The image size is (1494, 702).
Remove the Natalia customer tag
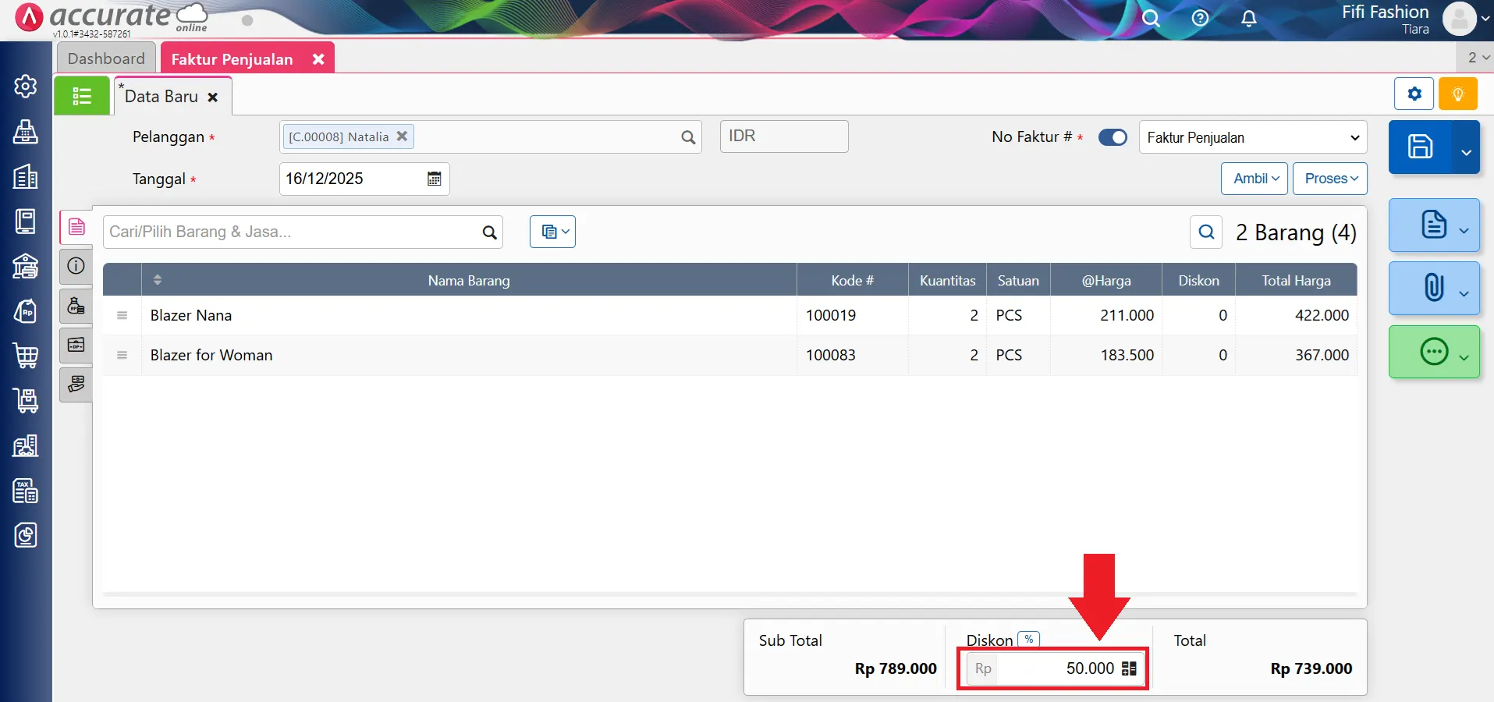402,136
